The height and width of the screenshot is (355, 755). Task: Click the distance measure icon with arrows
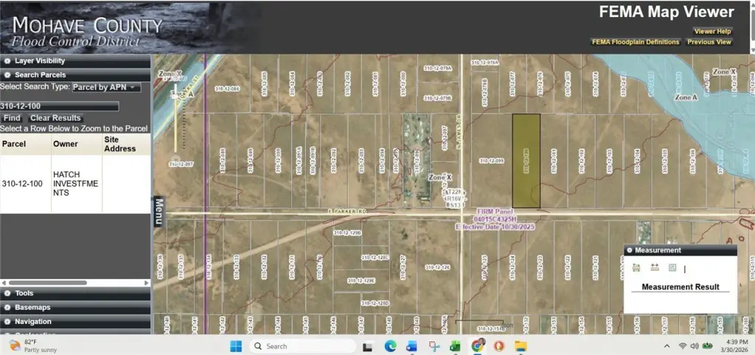[x=654, y=267]
